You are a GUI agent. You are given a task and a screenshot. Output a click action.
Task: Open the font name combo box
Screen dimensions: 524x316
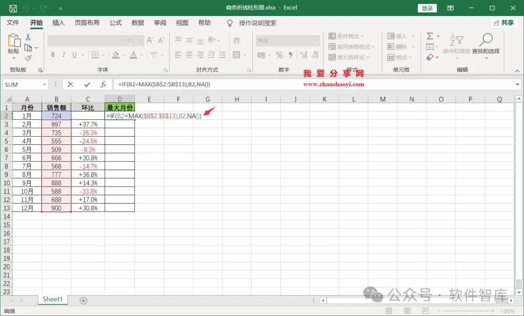point(86,41)
